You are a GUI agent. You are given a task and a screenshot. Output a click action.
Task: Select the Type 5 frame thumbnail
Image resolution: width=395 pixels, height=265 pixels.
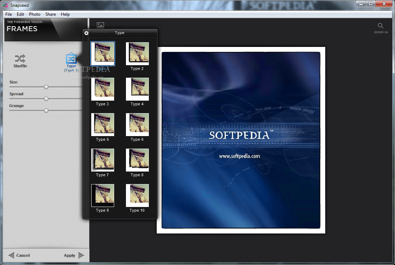point(103,125)
